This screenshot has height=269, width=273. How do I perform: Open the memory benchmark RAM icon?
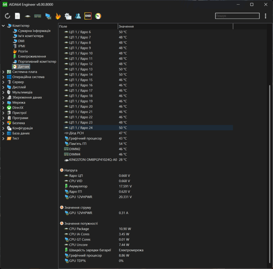pyautogui.click(x=38, y=16)
